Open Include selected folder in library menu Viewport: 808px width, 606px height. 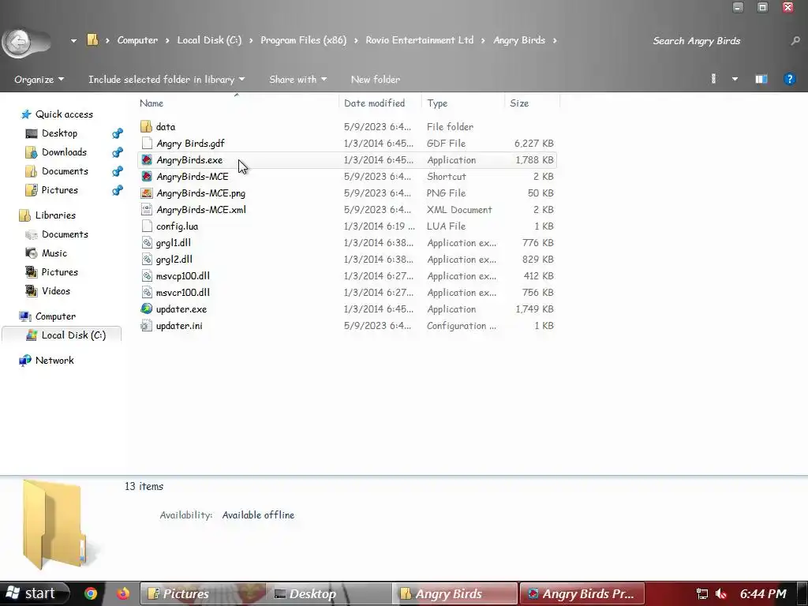(x=166, y=80)
